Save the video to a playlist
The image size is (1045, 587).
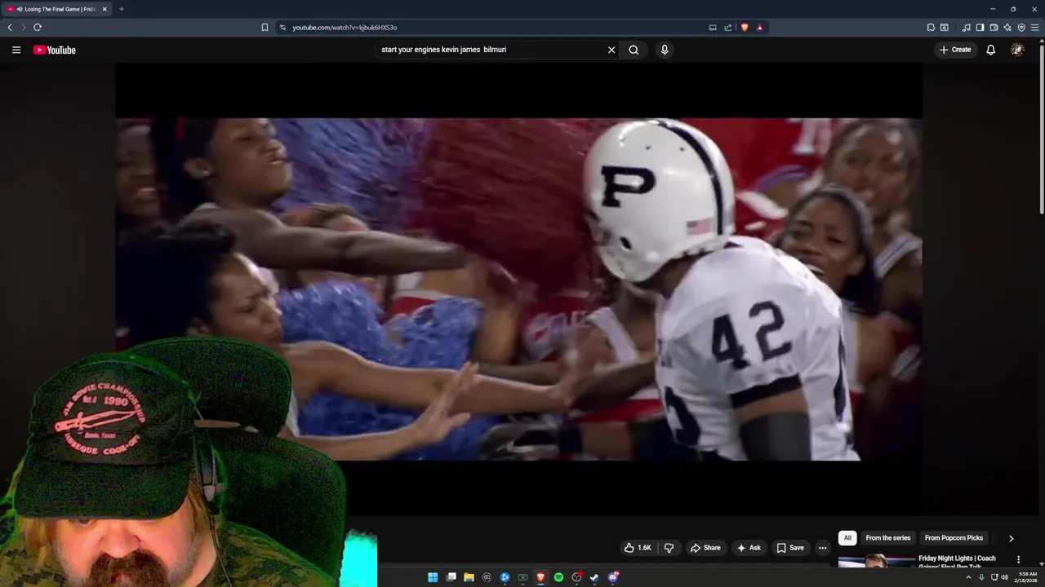pyautogui.click(x=790, y=548)
